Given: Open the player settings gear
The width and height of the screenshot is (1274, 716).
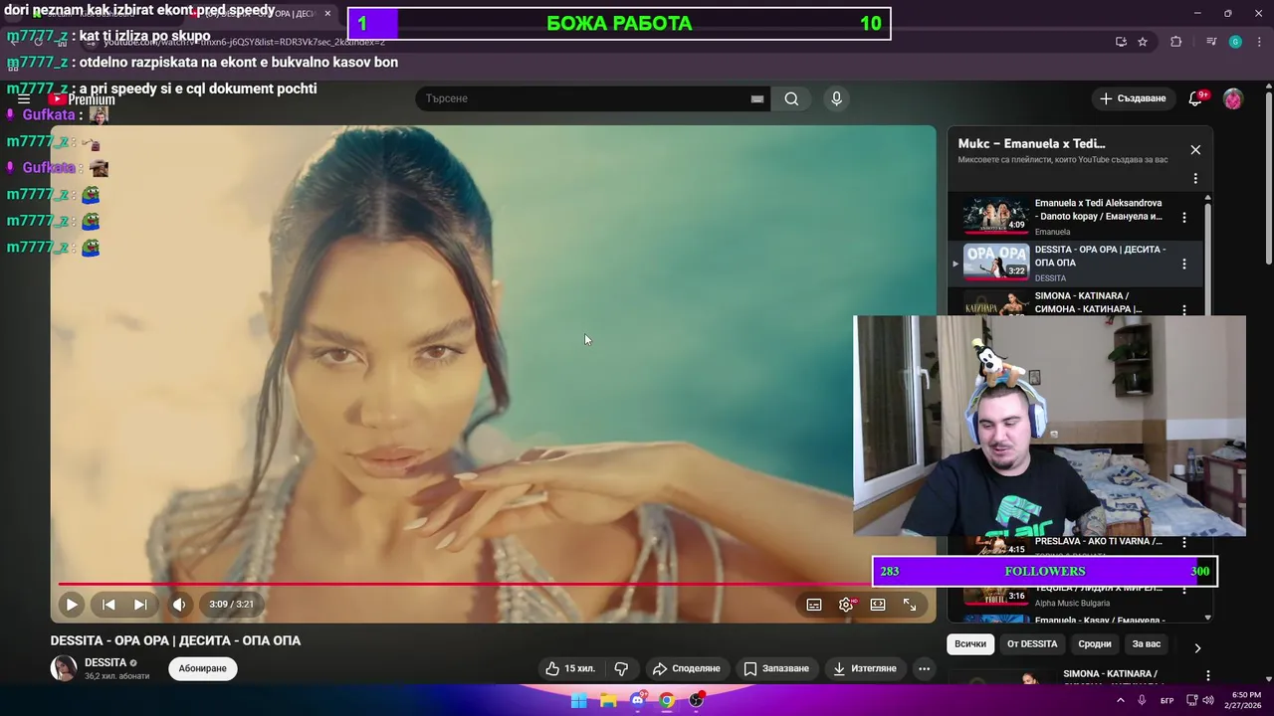Looking at the screenshot, I should [x=846, y=605].
